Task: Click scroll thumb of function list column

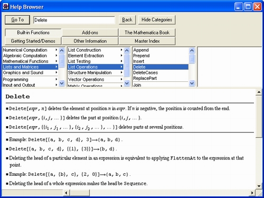Action: tap(192, 59)
